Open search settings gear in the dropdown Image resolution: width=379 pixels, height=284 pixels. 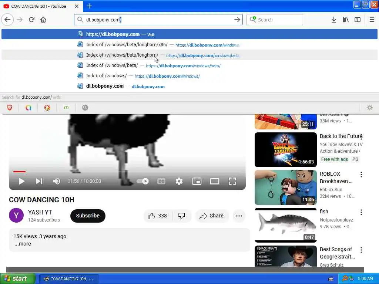click(370, 108)
